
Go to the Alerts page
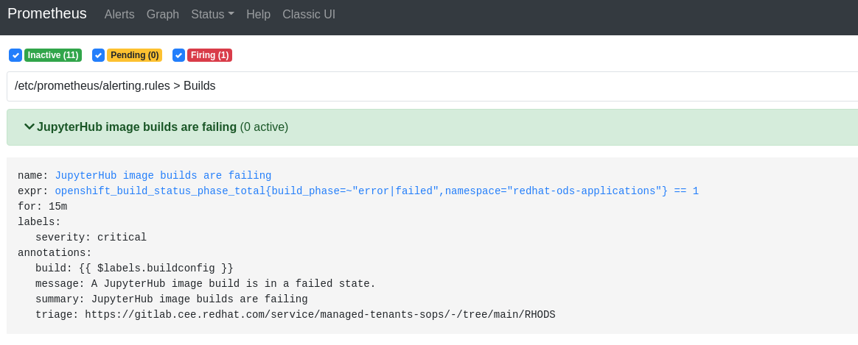(x=119, y=15)
